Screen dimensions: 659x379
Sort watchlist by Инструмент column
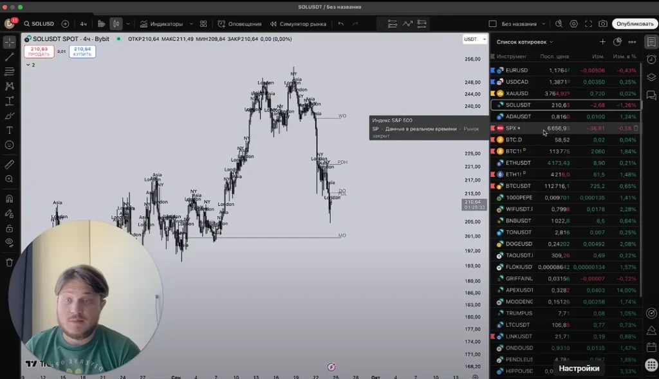(x=512, y=57)
